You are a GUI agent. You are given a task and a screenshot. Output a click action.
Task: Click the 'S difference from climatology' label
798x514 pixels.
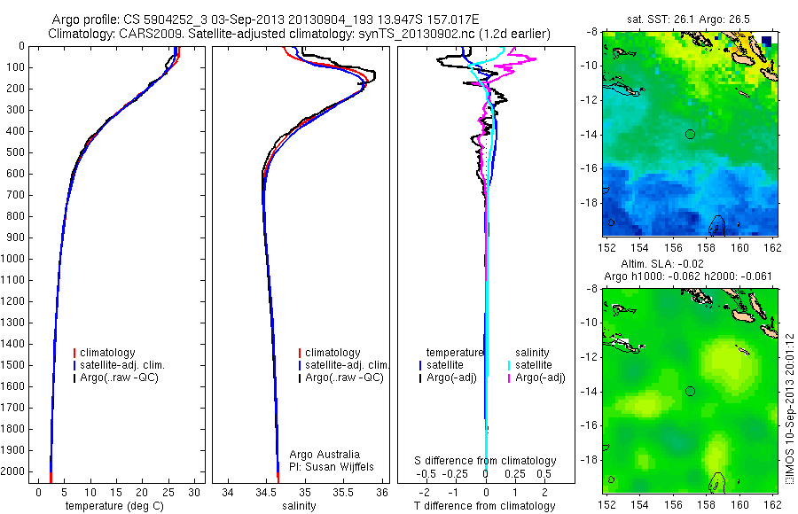[x=485, y=461]
